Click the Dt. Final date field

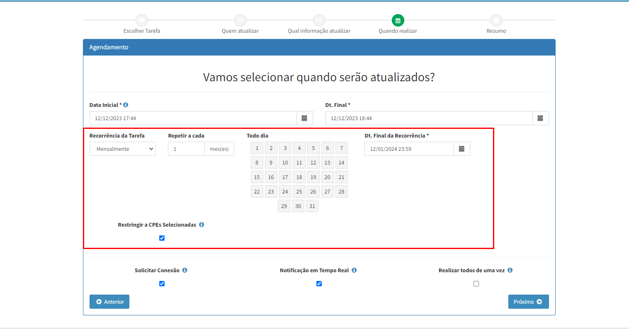[429, 118]
